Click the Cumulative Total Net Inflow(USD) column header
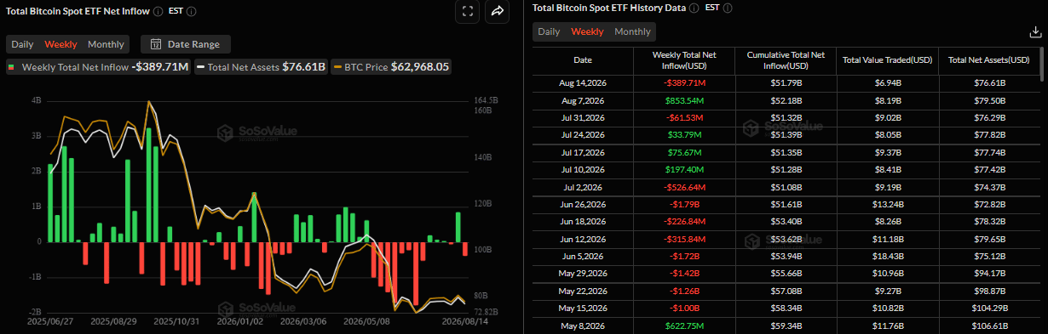Image resolution: width=1048 pixels, height=334 pixels. point(786,60)
